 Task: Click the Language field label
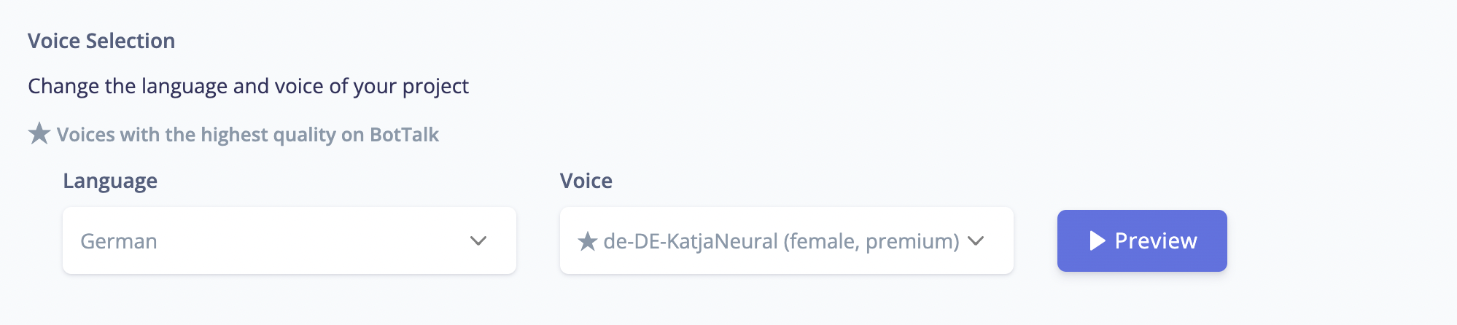pos(110,181)
